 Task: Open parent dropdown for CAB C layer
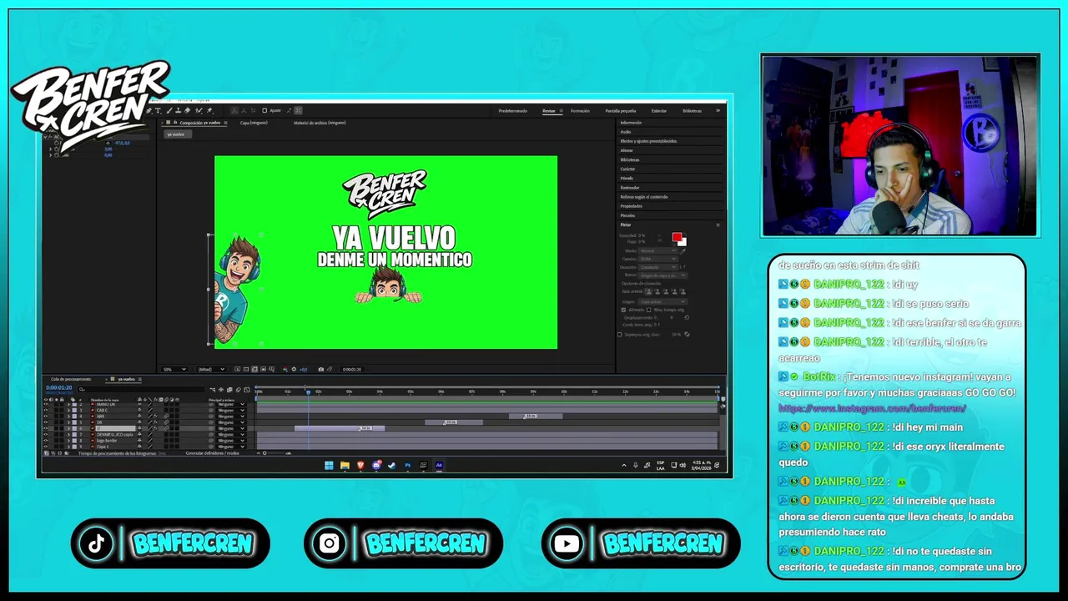pos(230,410)
